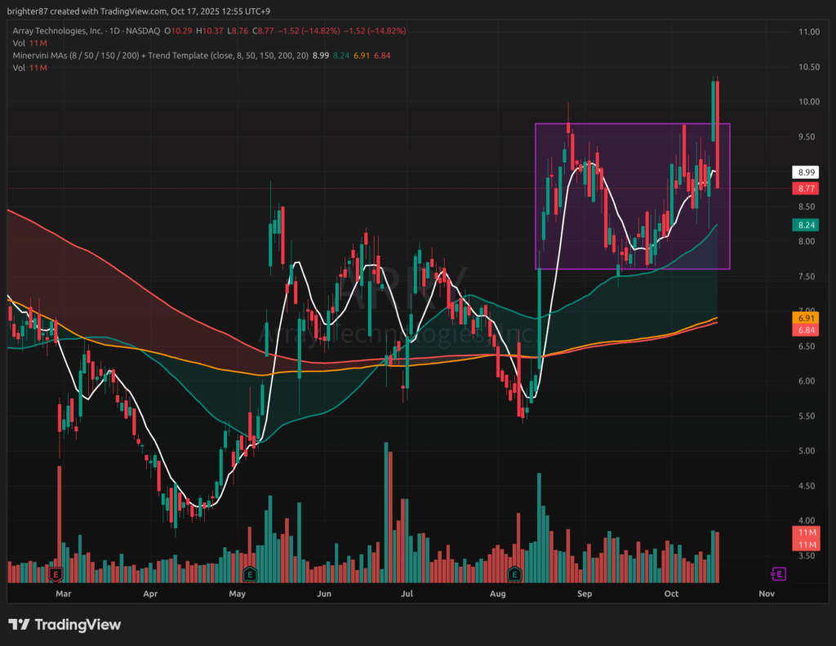The width and height of the screenshot is (836, 646).
Task: Click the Sep label on time axis
Action: click(x=583, y=595)
